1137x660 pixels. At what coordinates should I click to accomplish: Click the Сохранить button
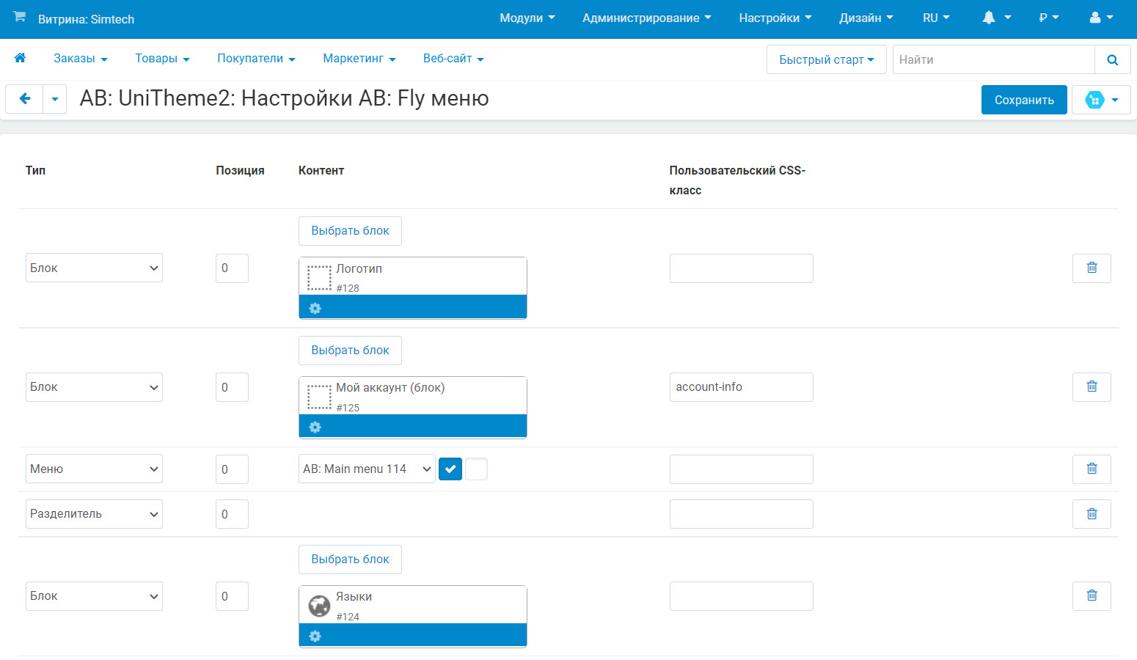click(x=1024, y=100)
